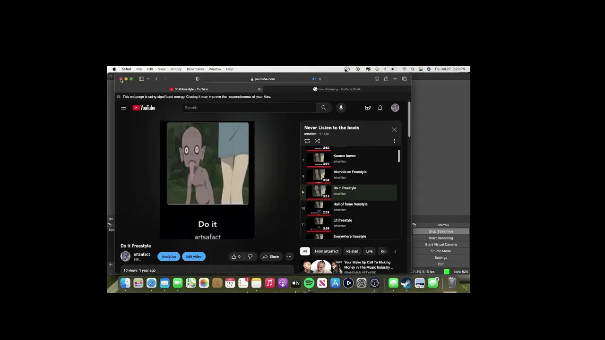Click the artsafact channel name below the video

click(x=142, y=255)
